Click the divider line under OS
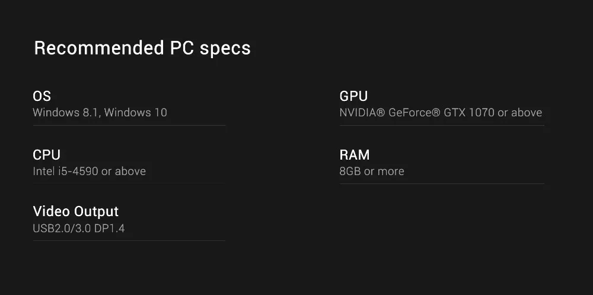The height and width of the screenshot is (295, 593). [129, 125]
